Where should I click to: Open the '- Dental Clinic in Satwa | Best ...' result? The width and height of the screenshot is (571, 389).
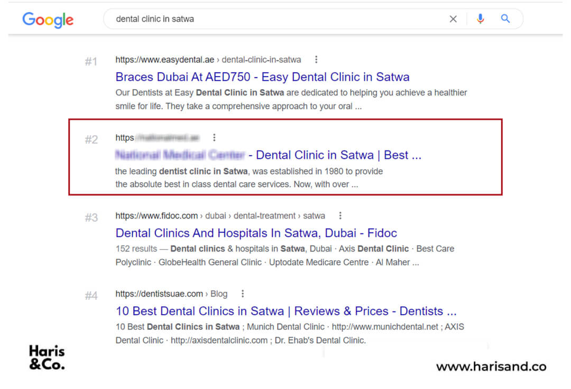(x=268, y=155)
